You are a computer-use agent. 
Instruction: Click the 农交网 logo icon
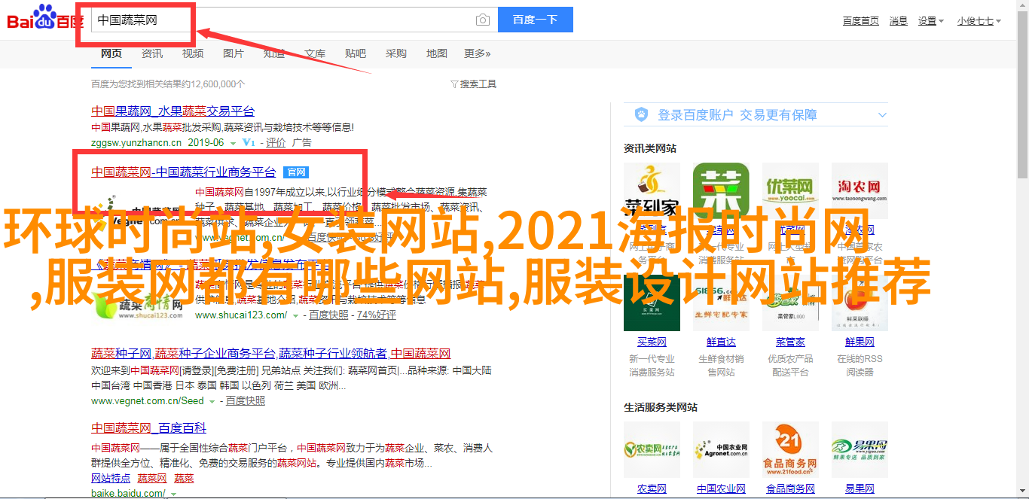coord(652,449)
